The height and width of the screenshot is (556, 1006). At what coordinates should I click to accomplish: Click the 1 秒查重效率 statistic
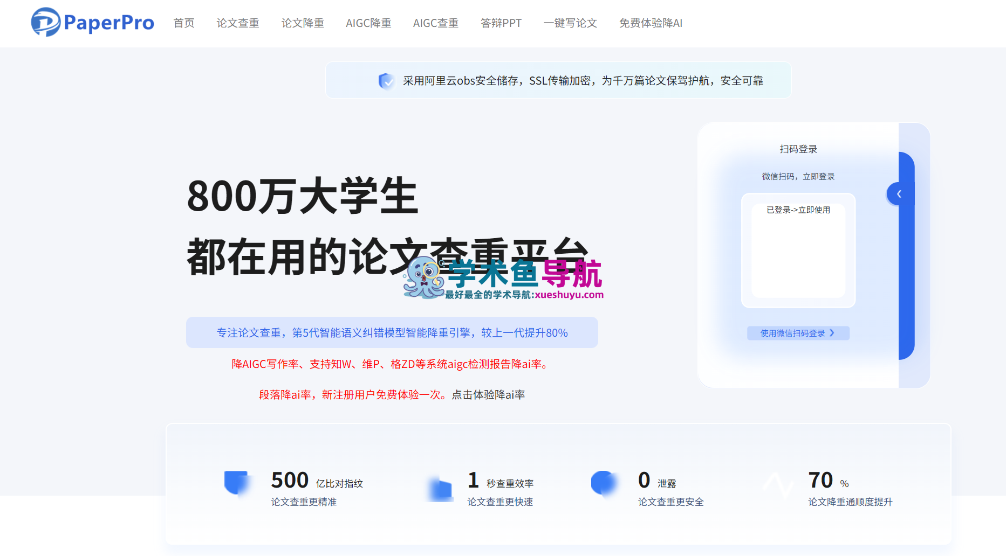point(501,480)
